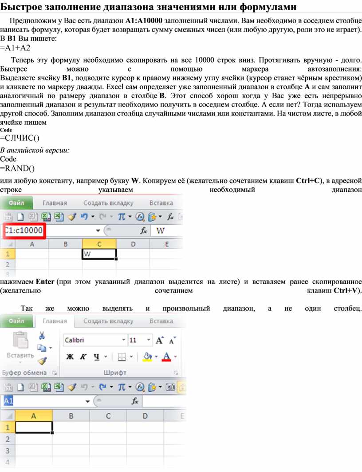Open the Файл tab above the Вставить button
The height and width of the screenshot is (472, 362).
(x=16, y=321)
